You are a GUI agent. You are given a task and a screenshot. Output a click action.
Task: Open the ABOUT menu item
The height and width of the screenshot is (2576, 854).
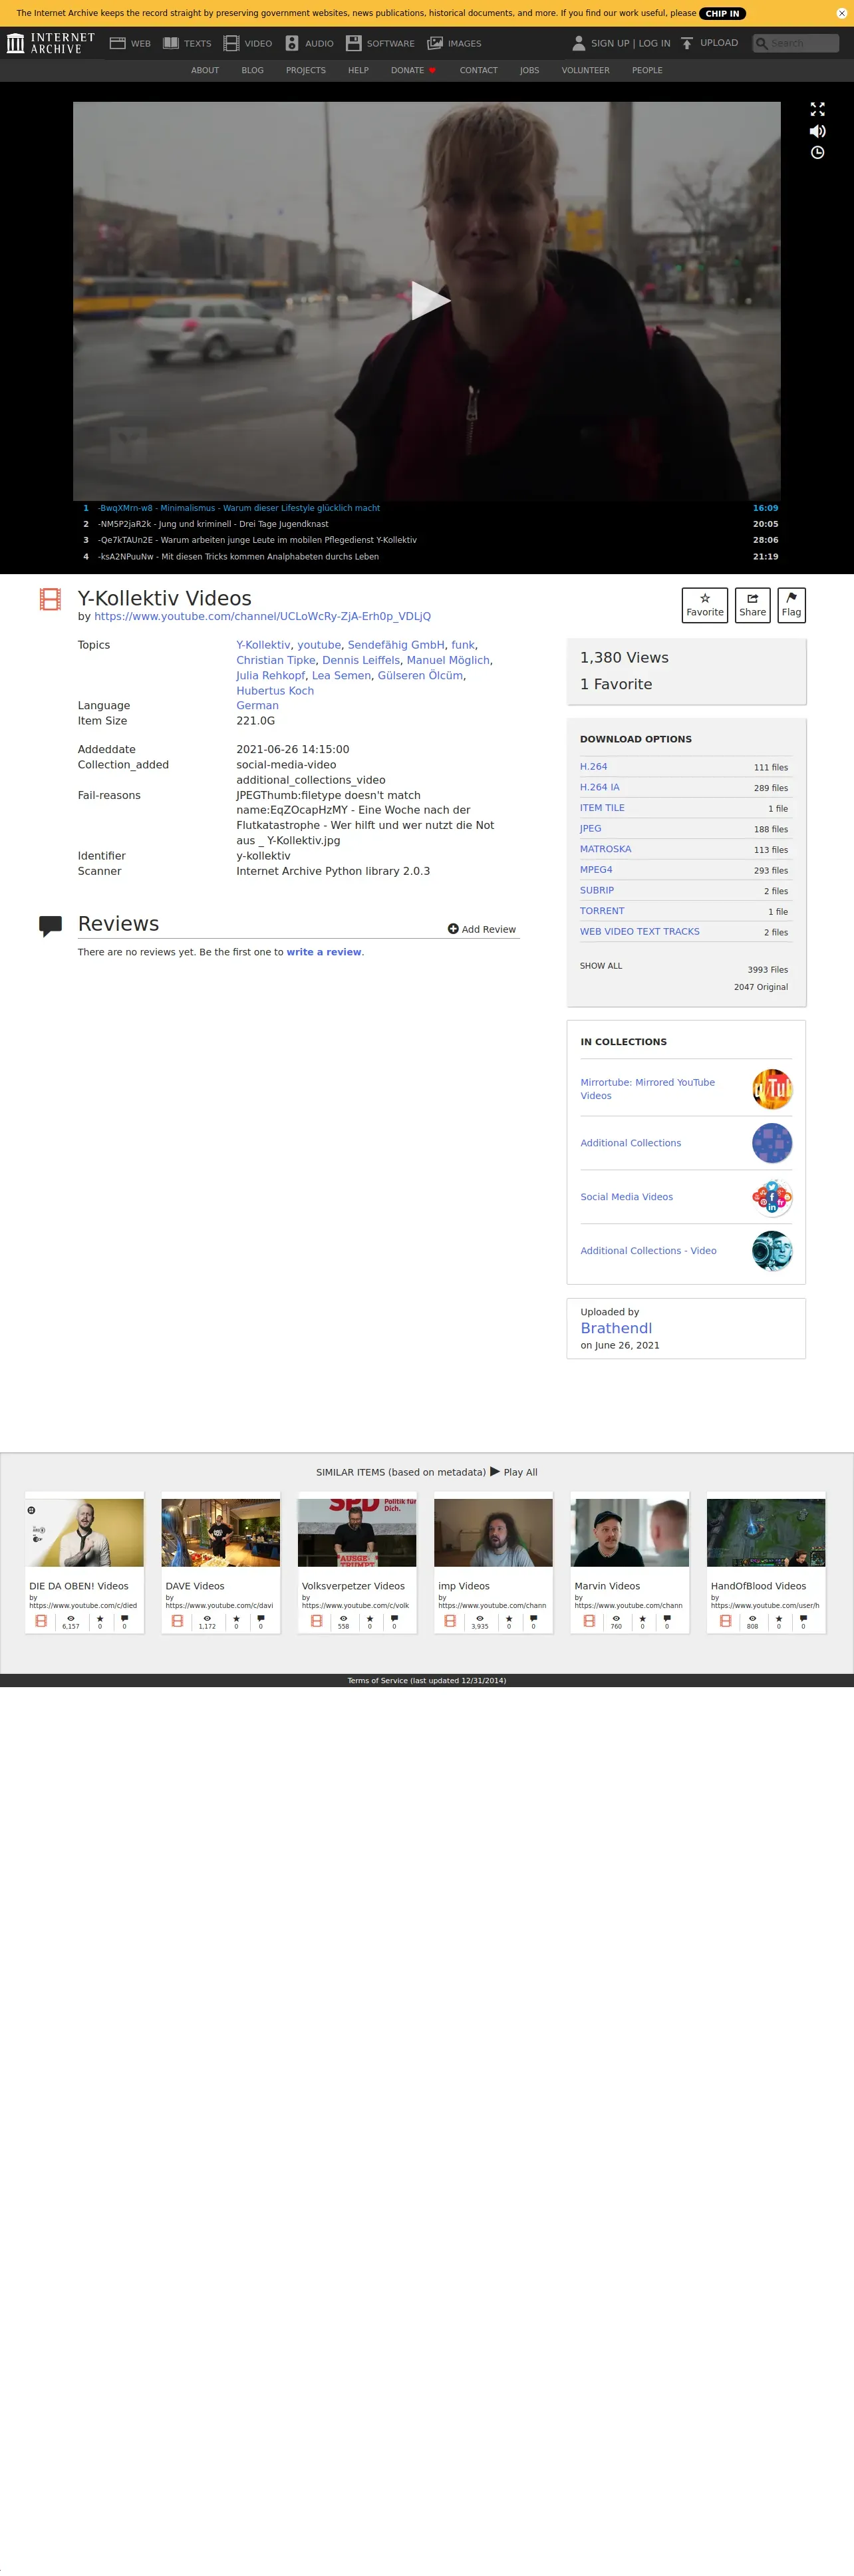tap(205, 70)
